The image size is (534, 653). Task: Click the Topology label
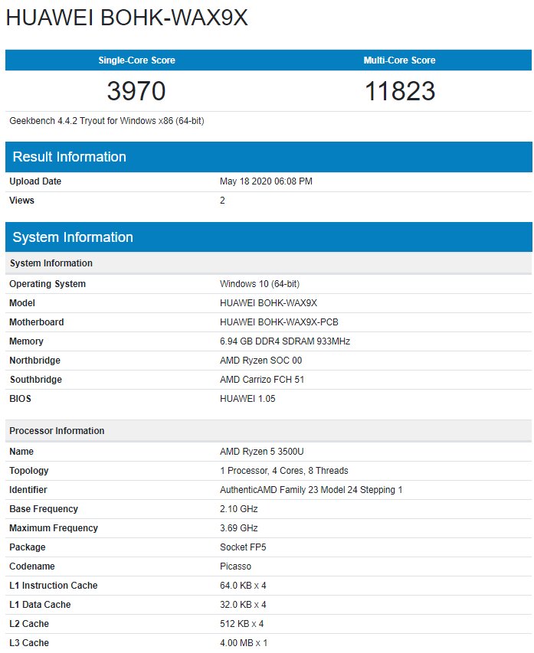(29, 471)
